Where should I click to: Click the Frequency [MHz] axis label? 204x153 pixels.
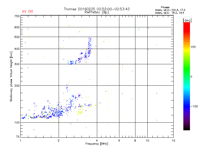click(97, 144)
